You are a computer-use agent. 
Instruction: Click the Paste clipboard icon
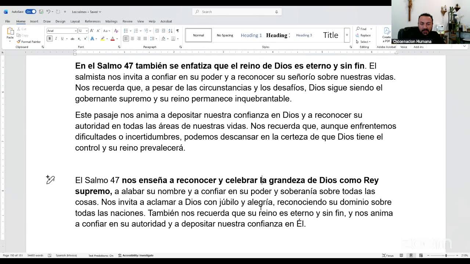point(10,32)
